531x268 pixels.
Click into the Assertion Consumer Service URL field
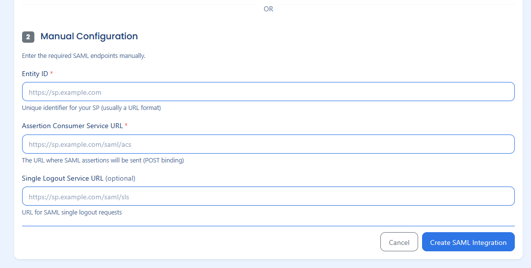coord(268,144)
